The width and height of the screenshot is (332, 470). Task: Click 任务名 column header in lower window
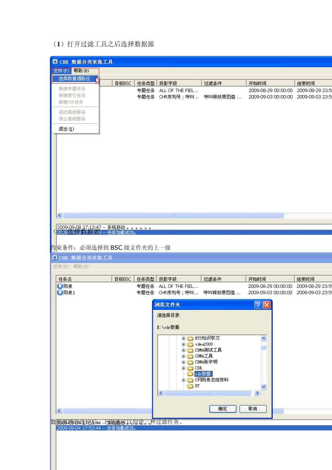[x=84, y=279]
